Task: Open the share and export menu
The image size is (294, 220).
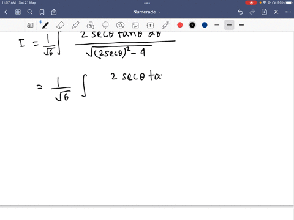Action: 54,12
